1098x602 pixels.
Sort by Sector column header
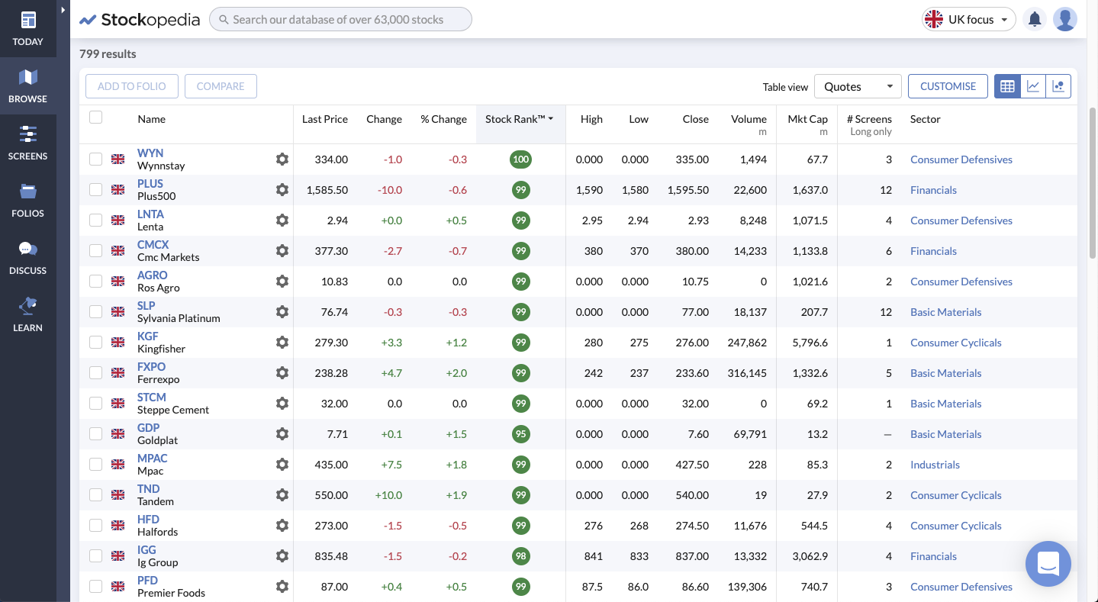(x=925, y=119)
